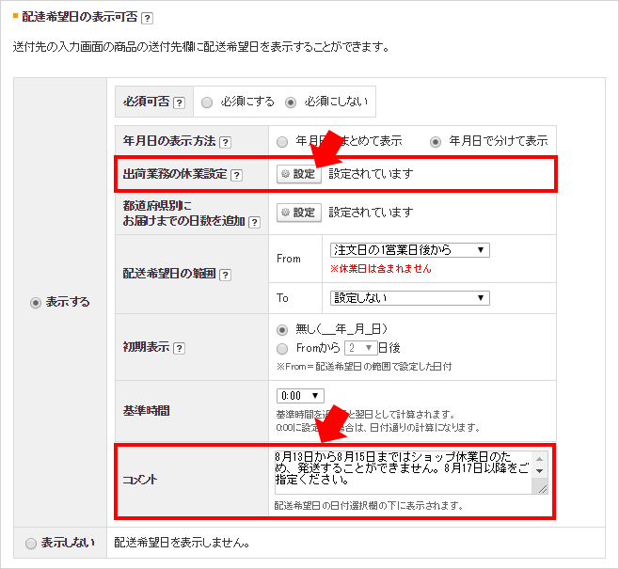This screenshot has height=569, width=619.
Task: Click the 基準時間 row label
Action: [146, 411]
